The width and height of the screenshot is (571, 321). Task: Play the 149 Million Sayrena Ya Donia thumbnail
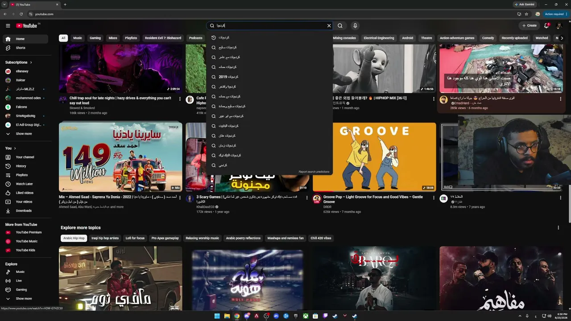120,157
